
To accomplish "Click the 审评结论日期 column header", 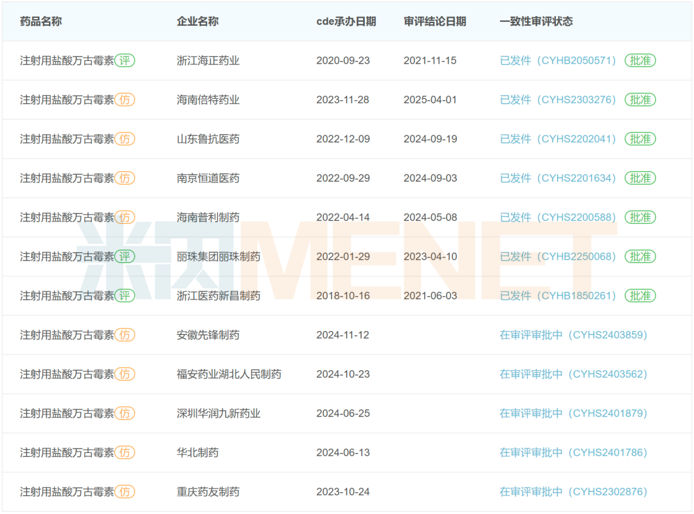I will [x=434, y=21].
